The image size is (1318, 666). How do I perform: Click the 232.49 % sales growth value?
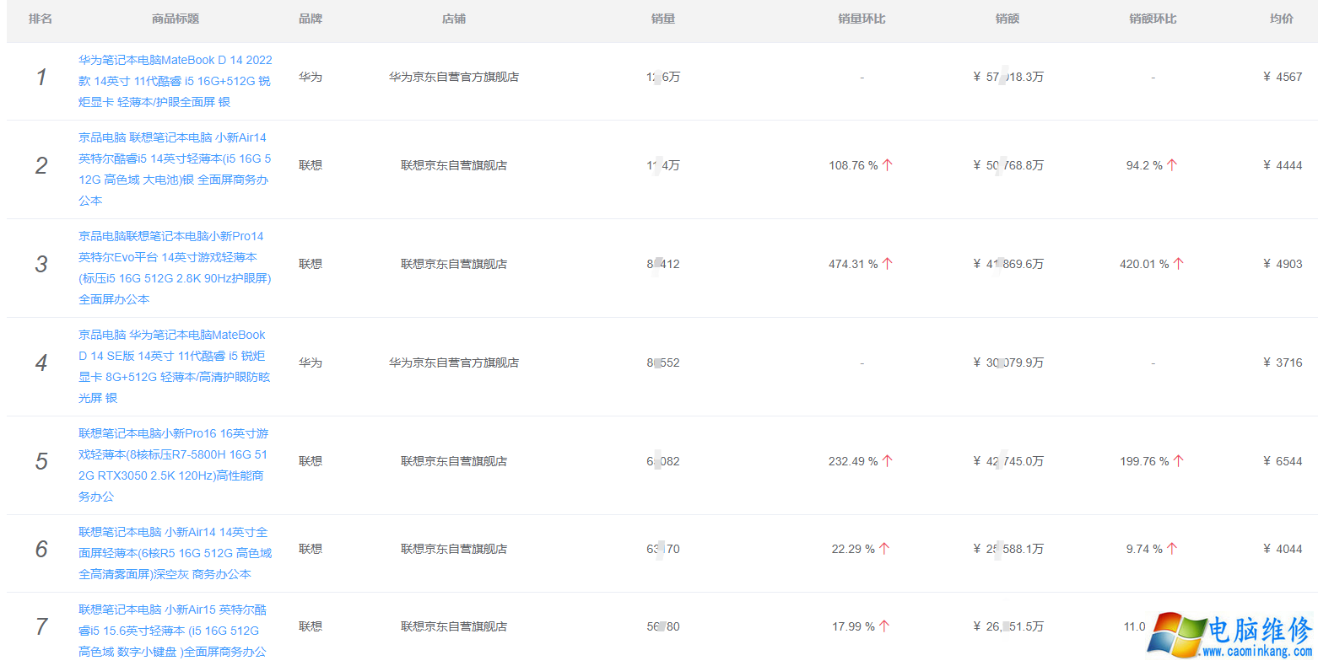point(853,461)
